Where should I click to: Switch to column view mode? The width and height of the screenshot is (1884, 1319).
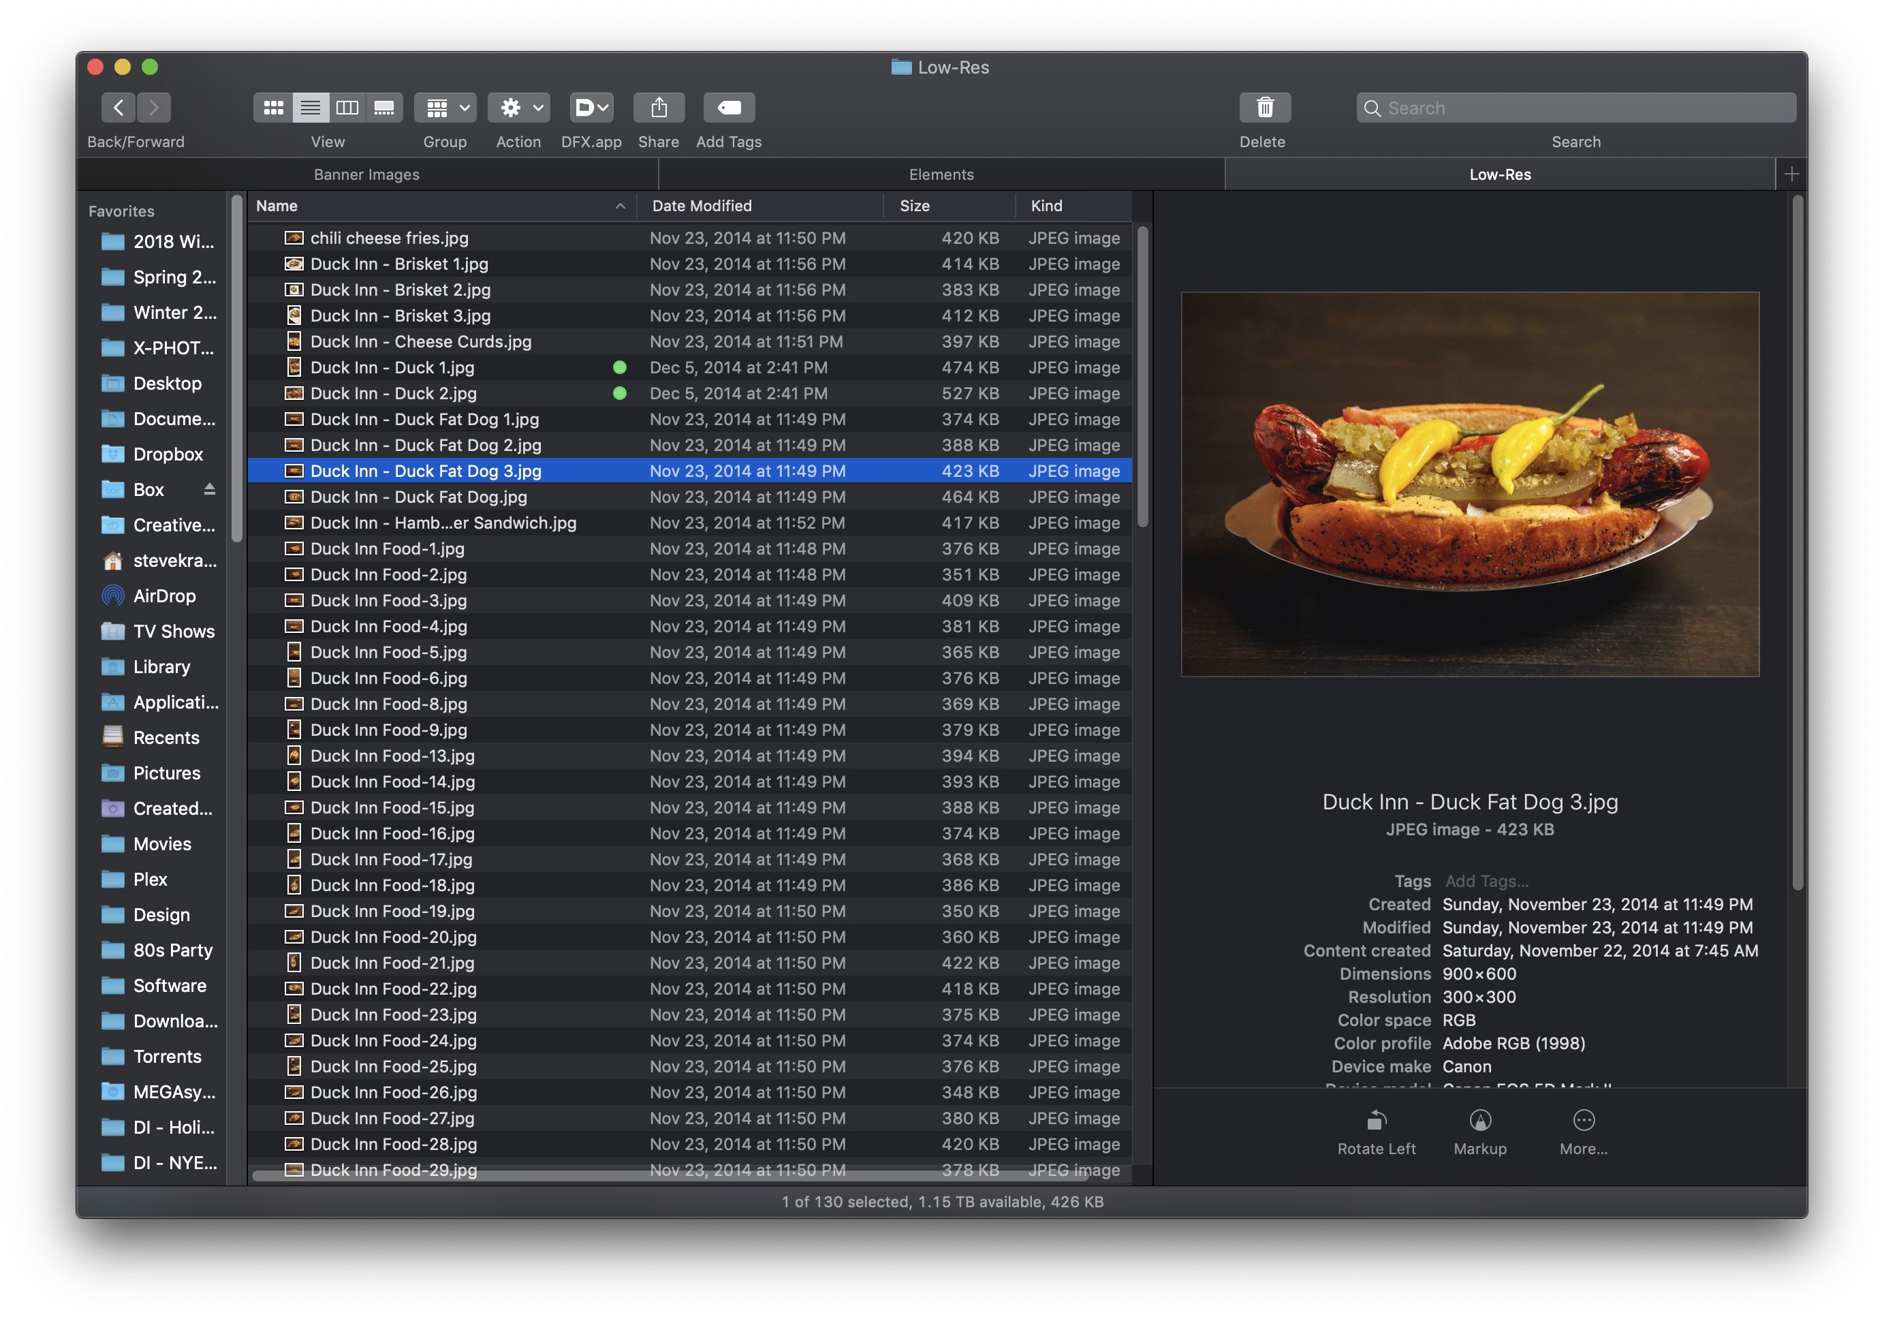347,108
